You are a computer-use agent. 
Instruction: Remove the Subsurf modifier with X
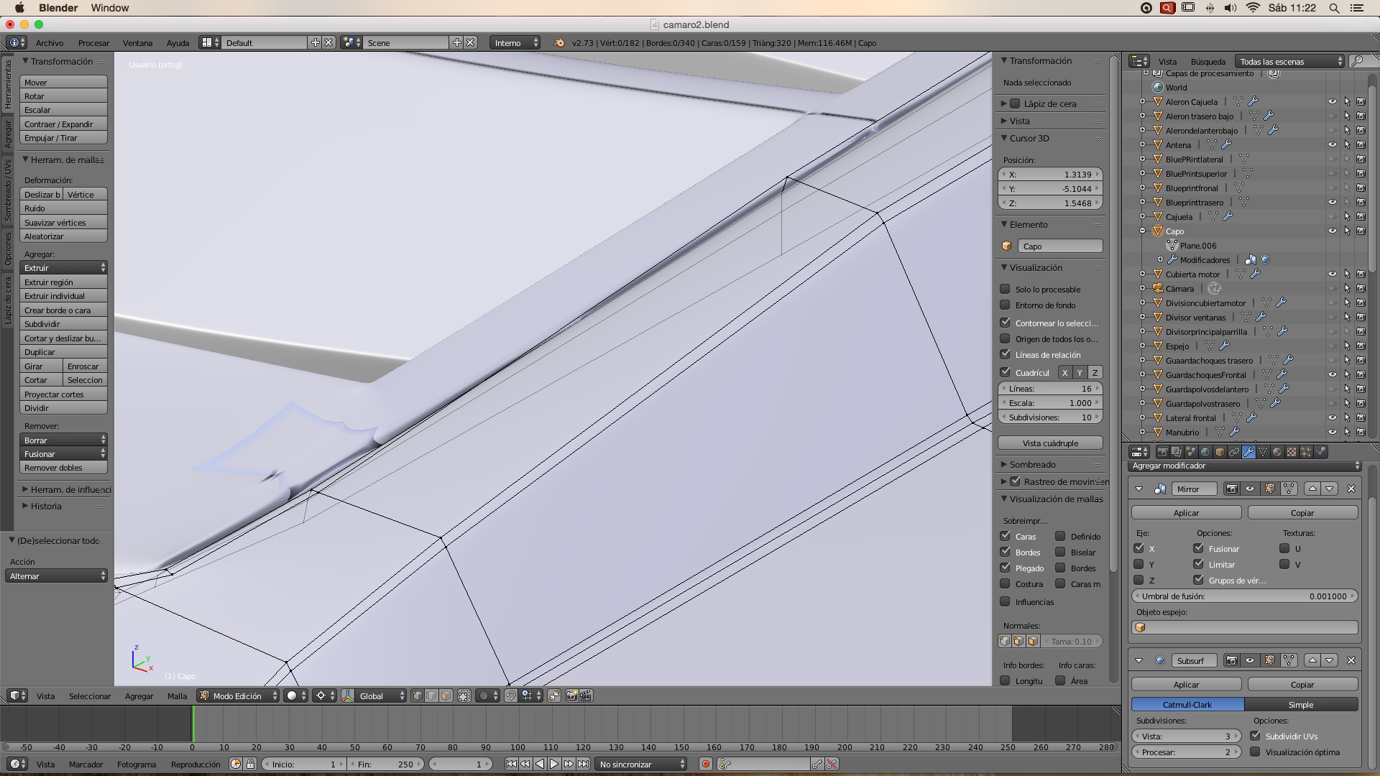1351,660
